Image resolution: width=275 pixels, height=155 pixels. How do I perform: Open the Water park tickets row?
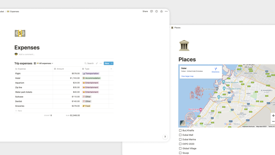(24, 92)
